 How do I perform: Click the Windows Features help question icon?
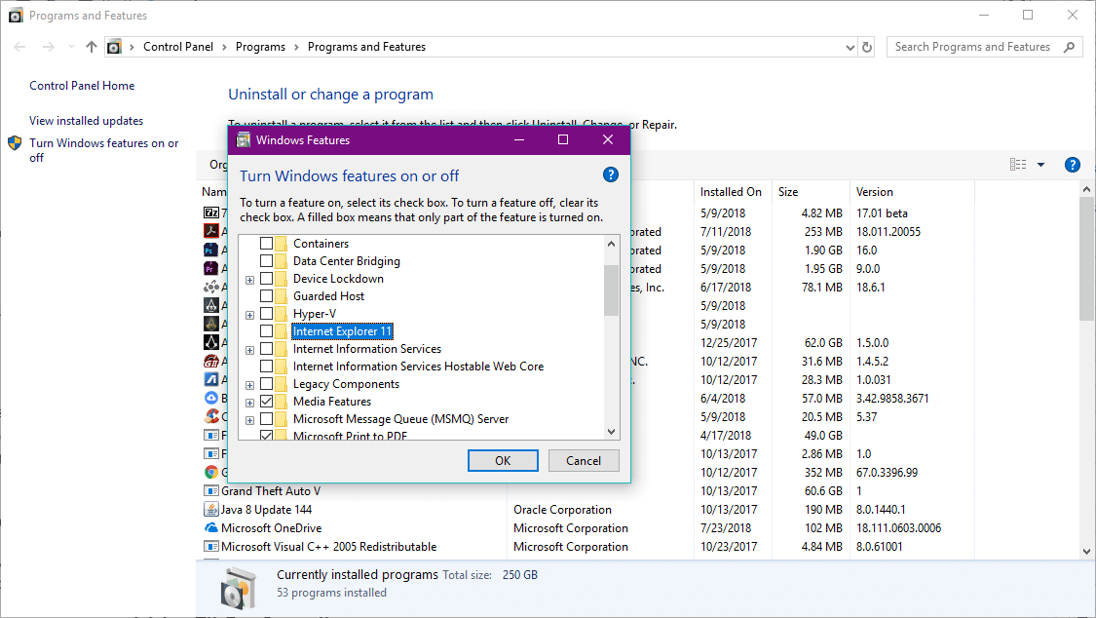tap(610, 174)
